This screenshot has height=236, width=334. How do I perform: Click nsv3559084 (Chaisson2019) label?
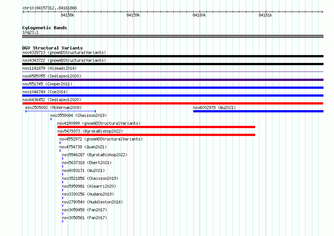78,115
